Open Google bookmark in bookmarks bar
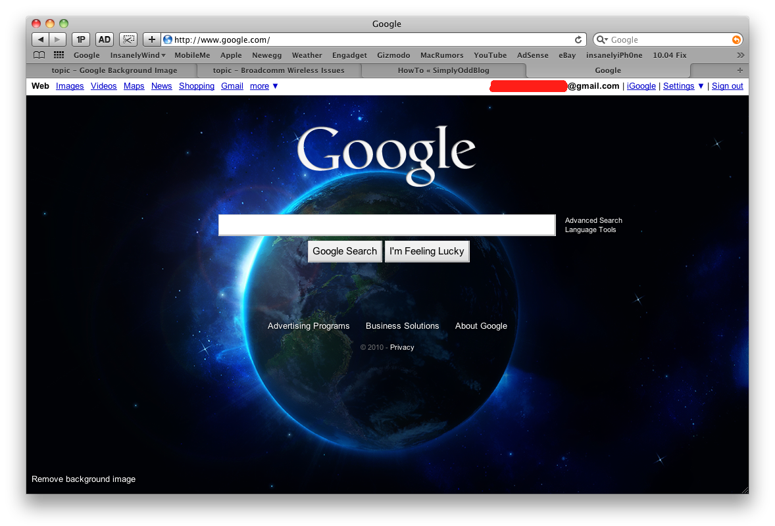Image resolution: width=775 pixels, height=526 pixels. (86, 55)
